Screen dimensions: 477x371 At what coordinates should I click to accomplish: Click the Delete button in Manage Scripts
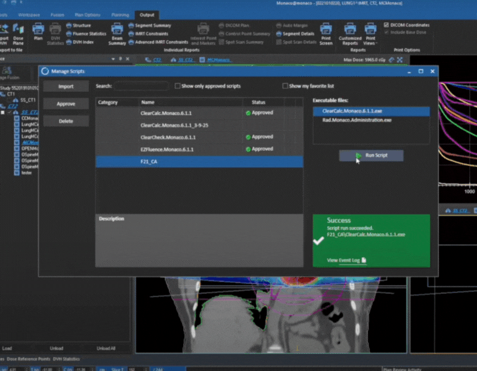click(66, 121)
